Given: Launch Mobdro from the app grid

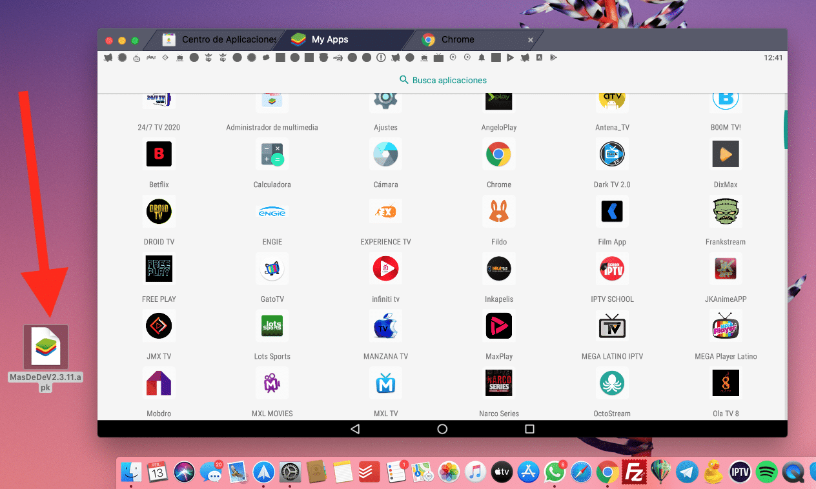Looking at the screenshot, I should pyautogui.click(x=159, y=383).
